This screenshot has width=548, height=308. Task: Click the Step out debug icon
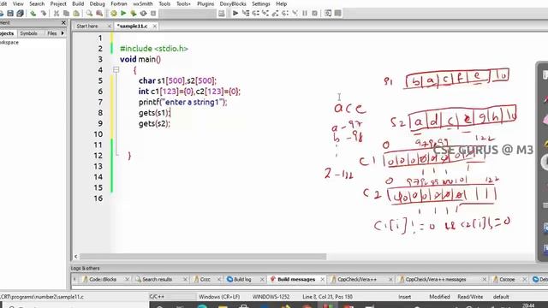(x=275, y=14)
